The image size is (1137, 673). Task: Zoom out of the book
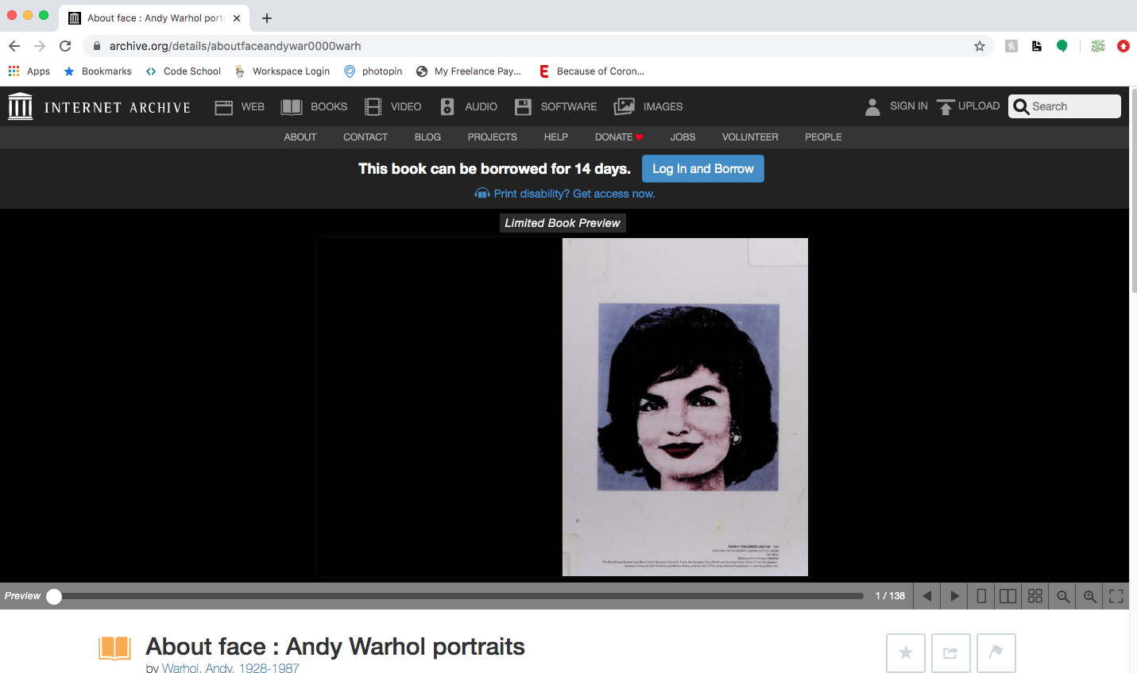click(x=1062, y=596)
